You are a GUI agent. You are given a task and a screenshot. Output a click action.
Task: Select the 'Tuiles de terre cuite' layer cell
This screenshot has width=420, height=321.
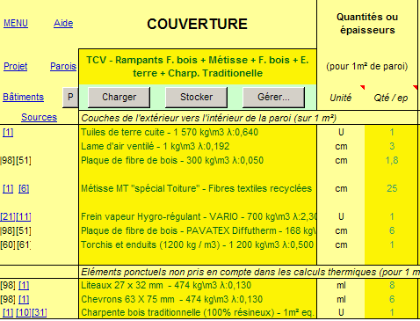[x=198, y=132]
